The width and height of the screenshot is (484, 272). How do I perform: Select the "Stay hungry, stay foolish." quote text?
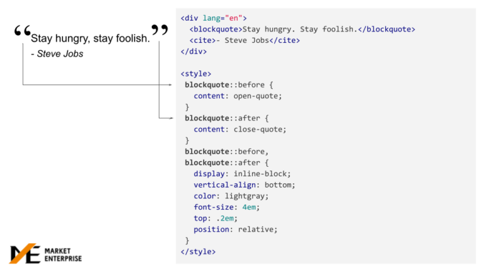(x=90, y=39)
